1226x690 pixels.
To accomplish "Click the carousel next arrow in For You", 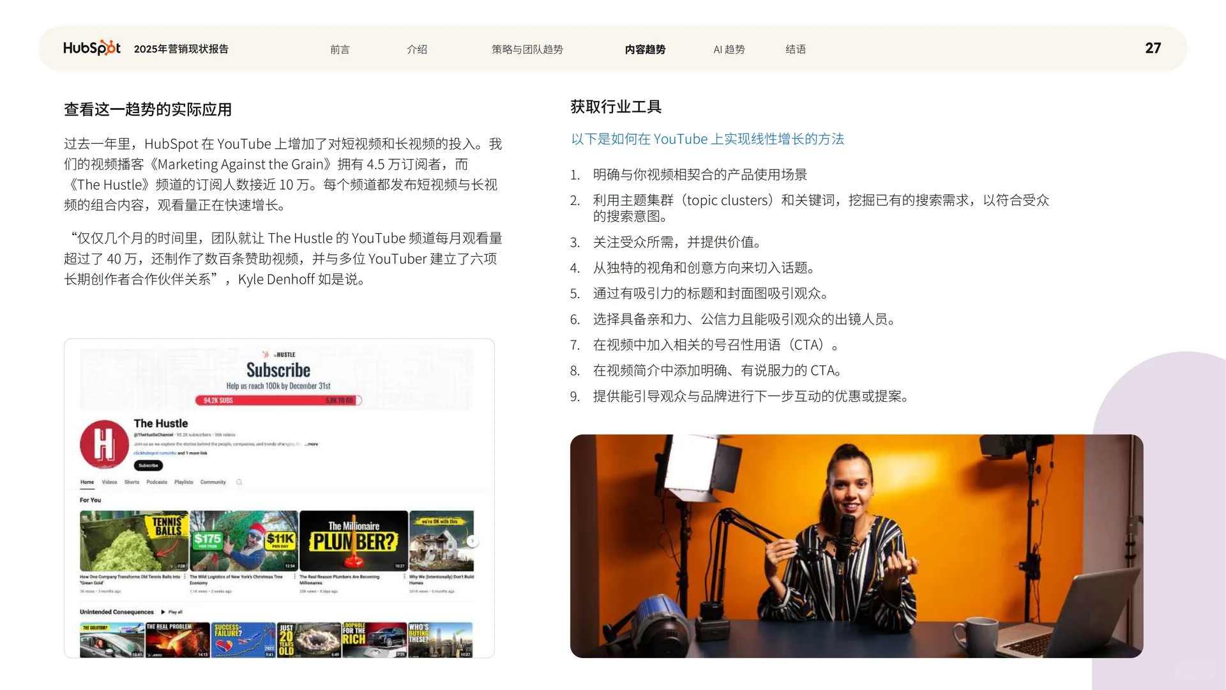I will 473,540.
